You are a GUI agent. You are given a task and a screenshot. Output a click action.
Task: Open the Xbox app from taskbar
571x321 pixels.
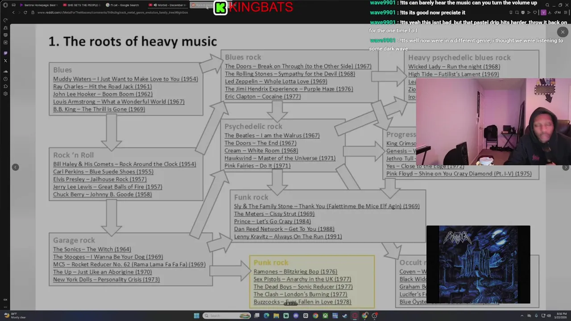click(x=325, y=316)
